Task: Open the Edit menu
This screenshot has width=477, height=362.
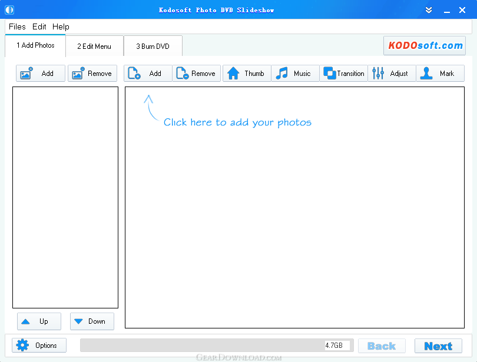Action: tap(39, 26)
